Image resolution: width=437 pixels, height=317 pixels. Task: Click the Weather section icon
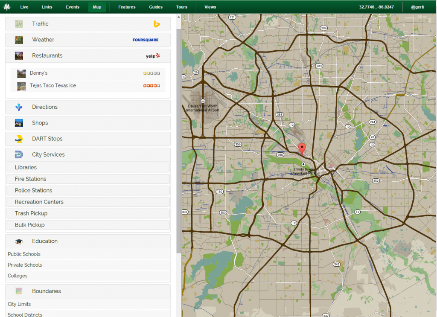click(x=19, y=40)
